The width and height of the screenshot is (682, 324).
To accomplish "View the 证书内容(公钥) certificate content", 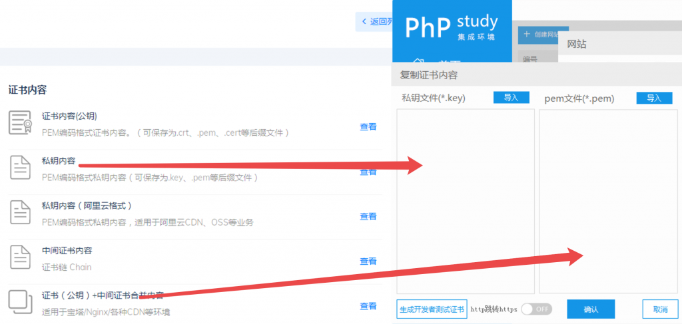I will tap(368, 127).
